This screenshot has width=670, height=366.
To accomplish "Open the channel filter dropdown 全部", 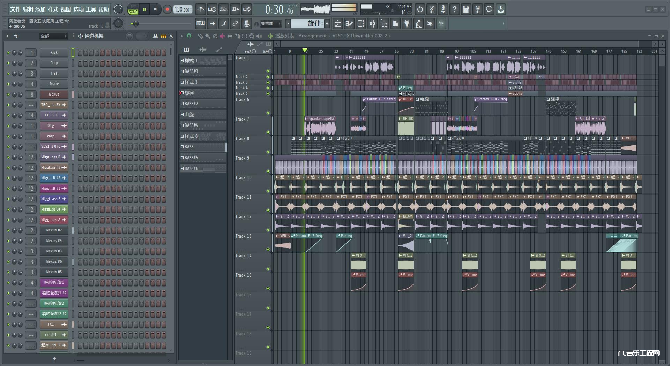I will click(53, 36).
